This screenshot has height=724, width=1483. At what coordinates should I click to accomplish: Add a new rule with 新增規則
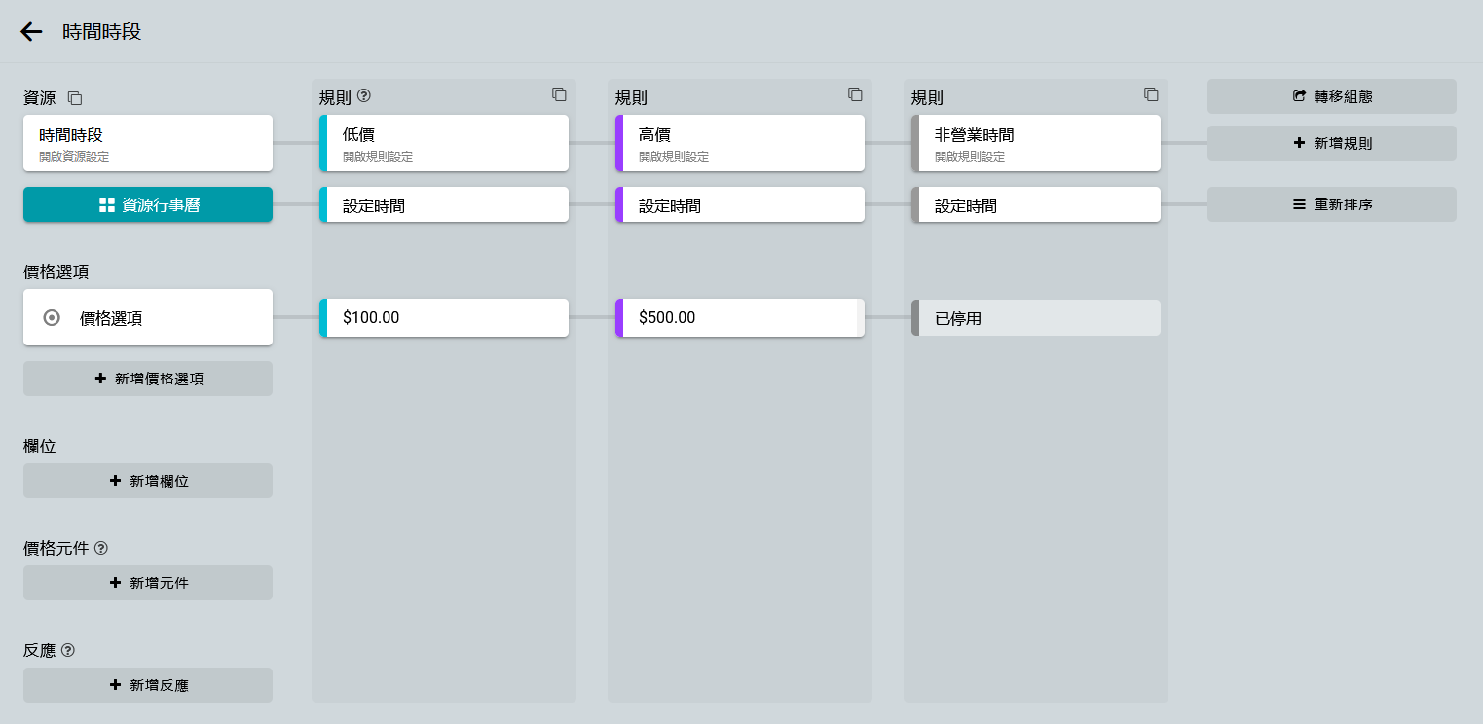(x=1331, y=143)
